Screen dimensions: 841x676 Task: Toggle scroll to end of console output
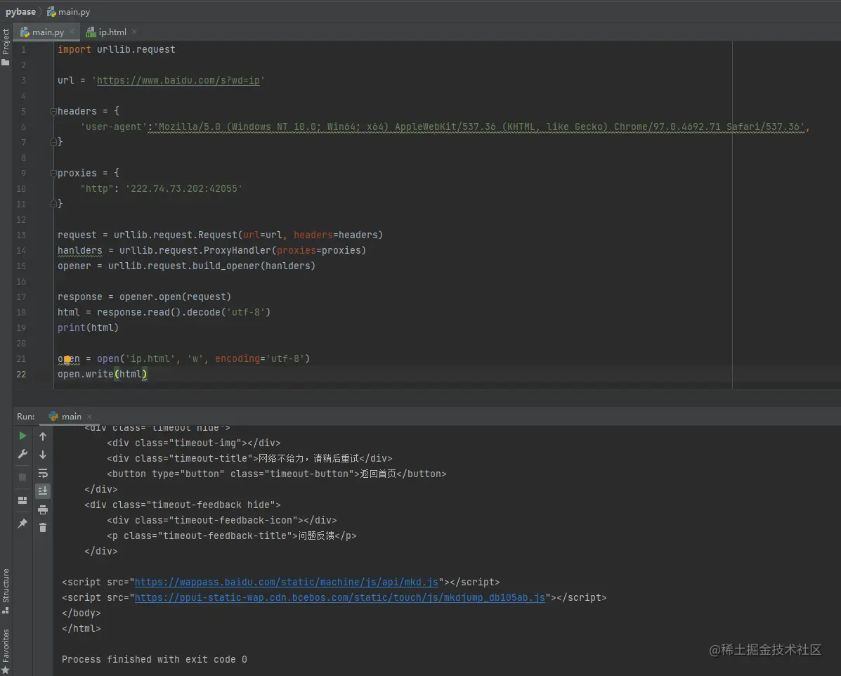tap(43, 491)
